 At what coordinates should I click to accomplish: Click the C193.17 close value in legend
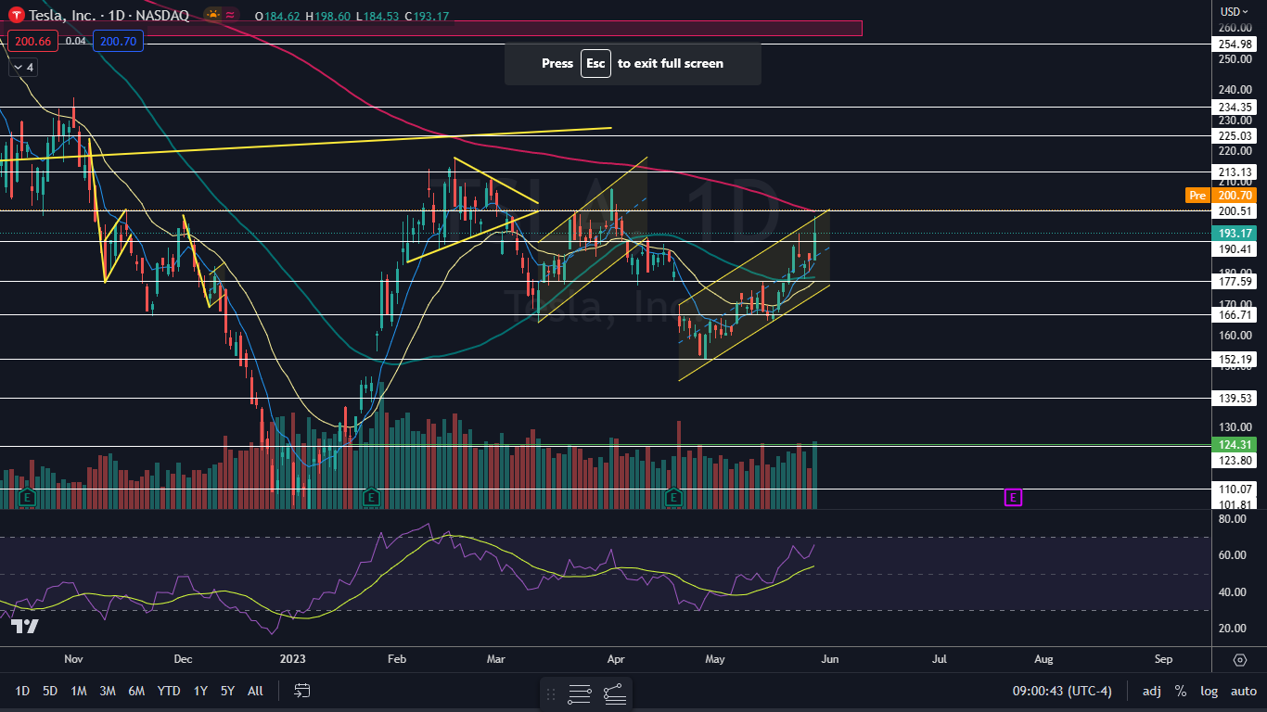(x=427, y=15)
